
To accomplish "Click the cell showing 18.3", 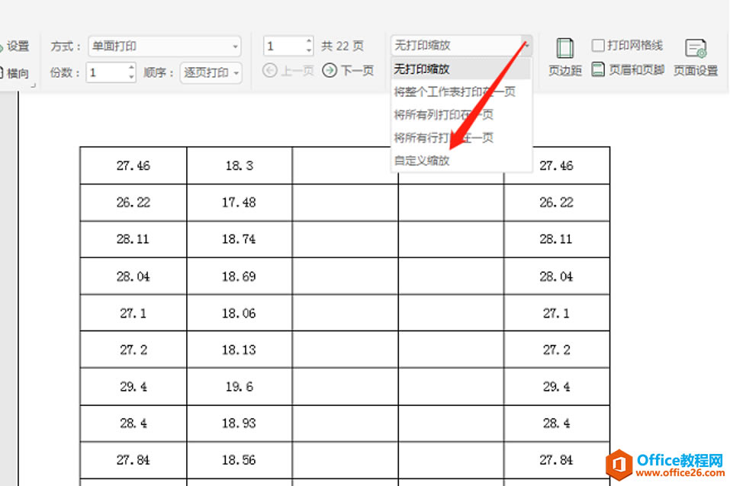I will (x=240, y=165).
